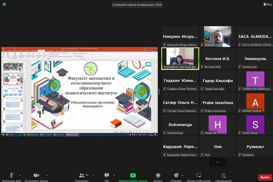Expand arrow next to Чат
The width and height of the screenshot is (273, 182).
(x=114, y=175)
